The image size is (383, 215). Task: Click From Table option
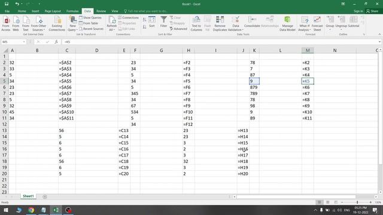[x=88, y=23]
